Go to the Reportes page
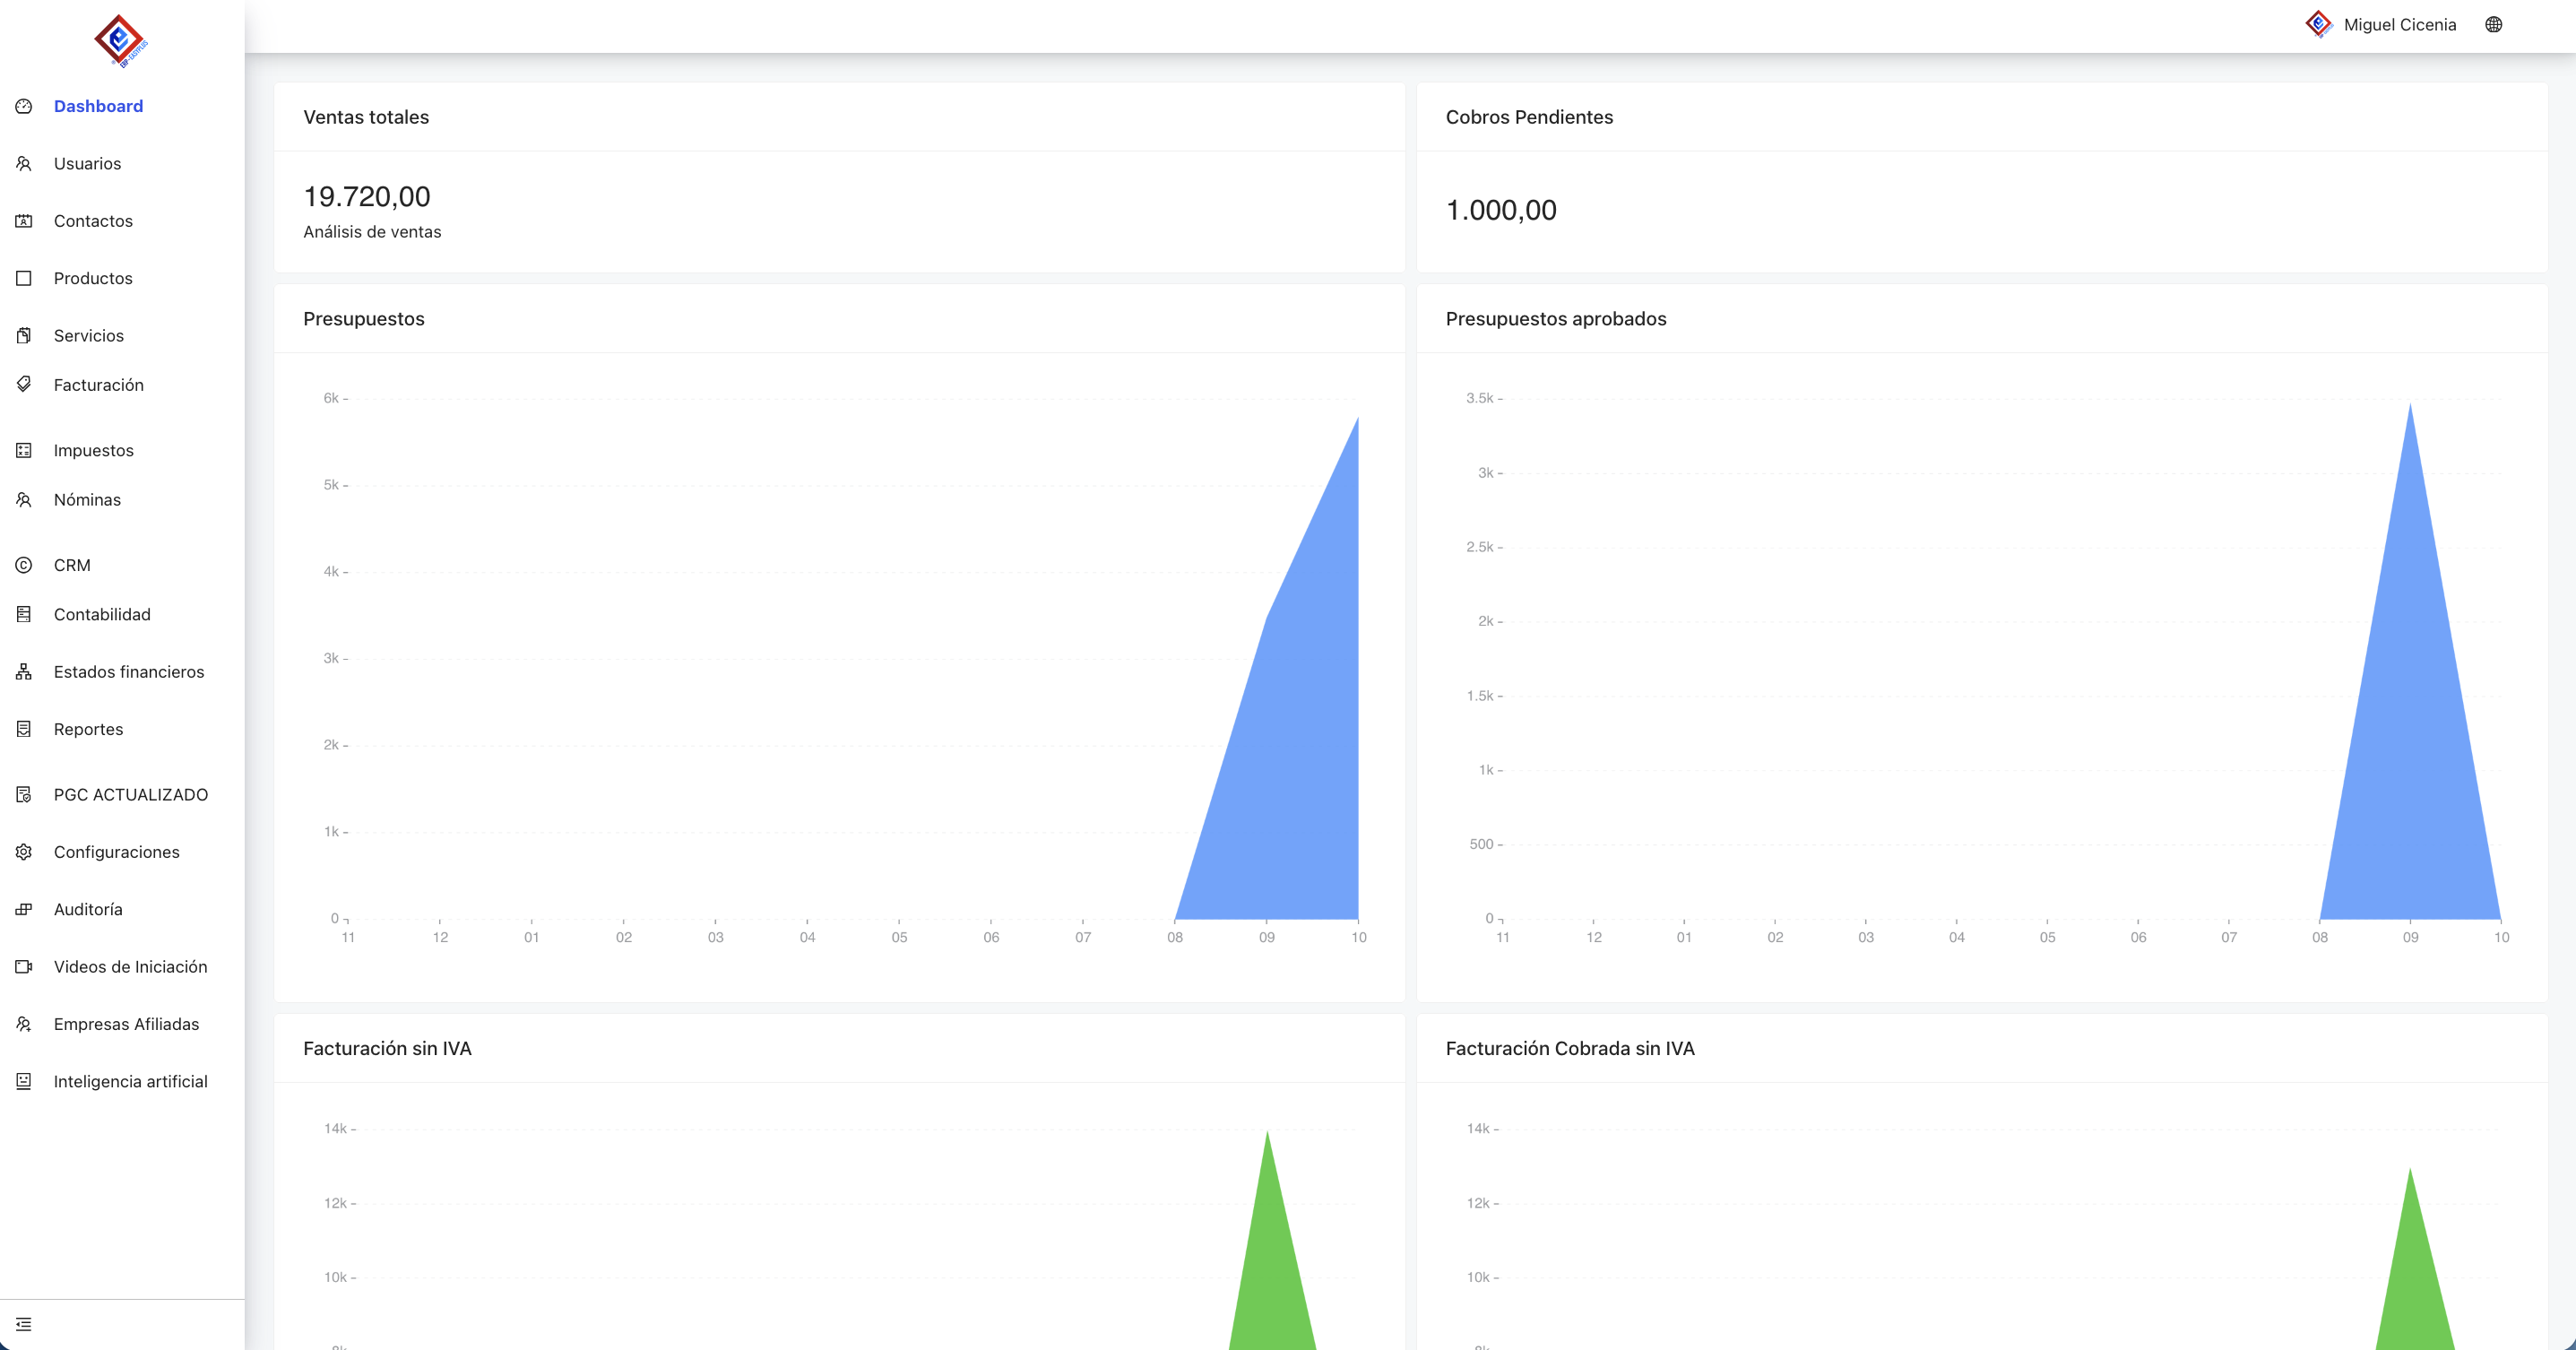This screenshot has height=1350, width=2576. pos(88,729)
